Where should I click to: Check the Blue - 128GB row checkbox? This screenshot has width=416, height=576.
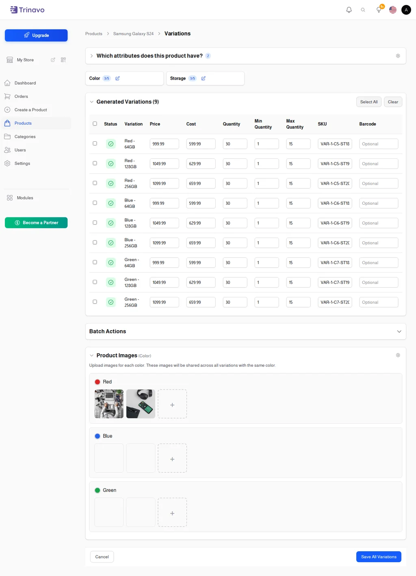95,223
